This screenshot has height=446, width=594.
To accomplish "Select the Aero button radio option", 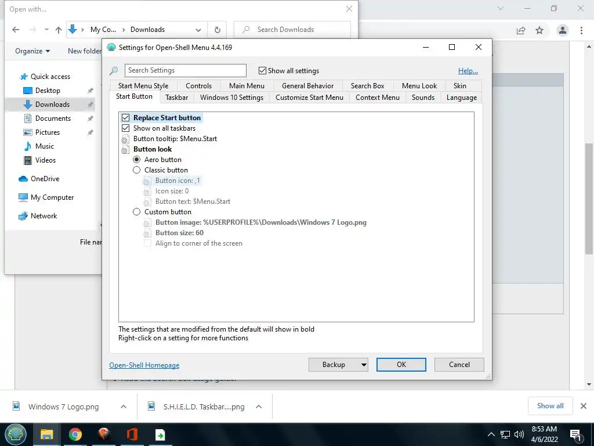I will coord(136,160).
